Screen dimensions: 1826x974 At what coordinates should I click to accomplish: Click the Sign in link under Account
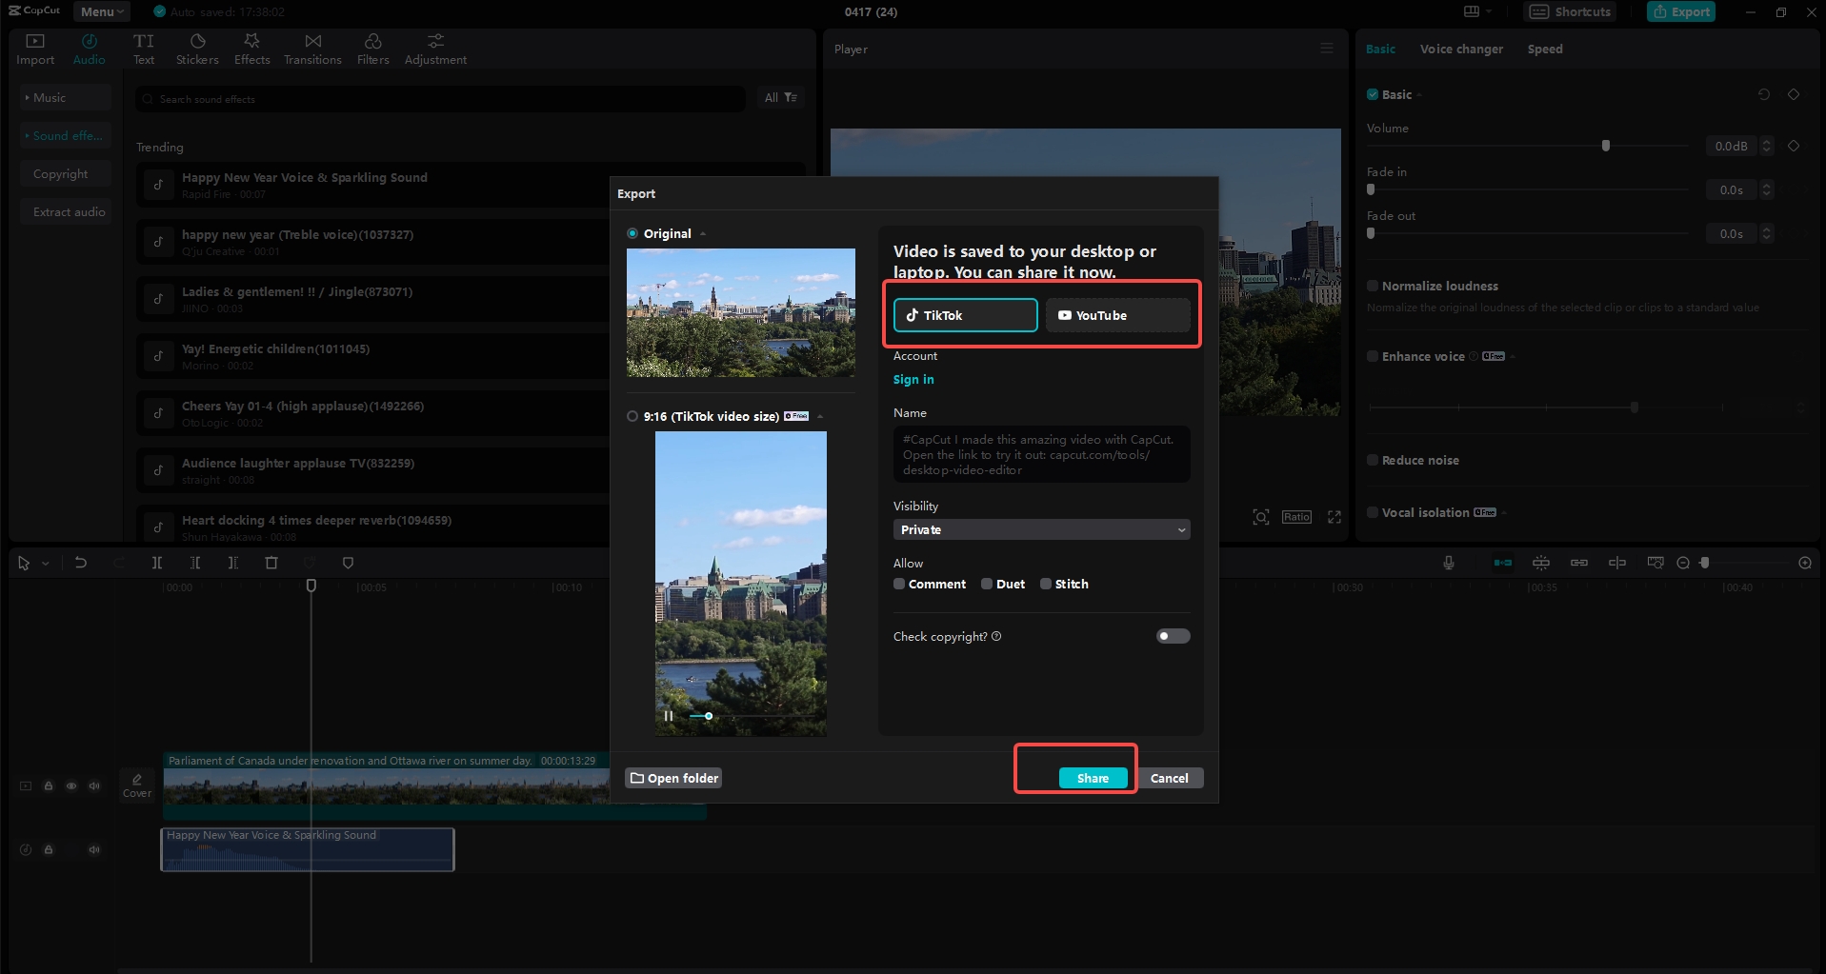(x=913, y=379)
